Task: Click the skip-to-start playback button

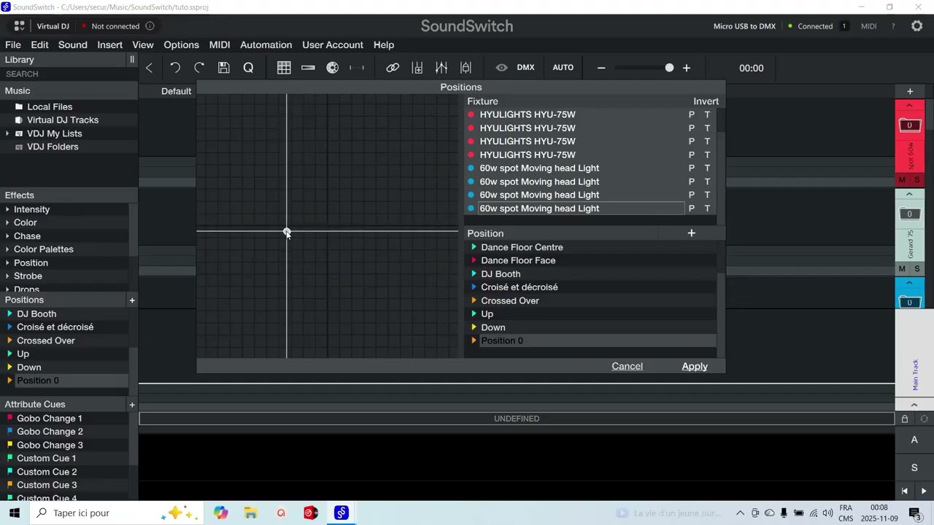Action: coord(905,491)
